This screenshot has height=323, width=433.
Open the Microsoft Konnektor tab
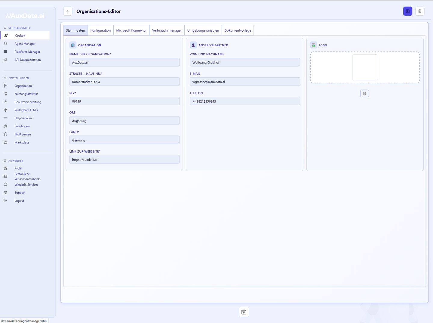tap(131, 30)
